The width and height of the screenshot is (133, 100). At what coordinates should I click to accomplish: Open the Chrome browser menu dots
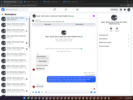click(x=131, y=5)
